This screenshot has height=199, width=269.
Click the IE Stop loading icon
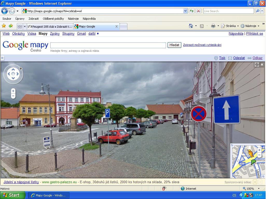[x=198, y=11]
